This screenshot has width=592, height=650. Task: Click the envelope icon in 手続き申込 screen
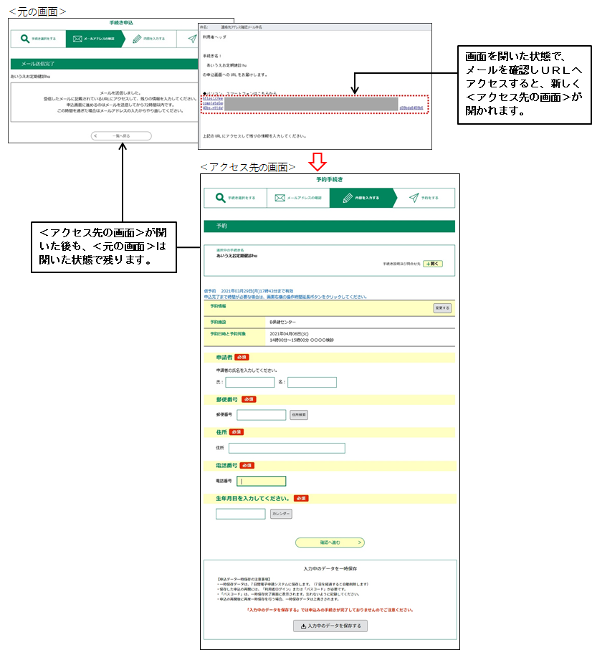pos(77,39)
